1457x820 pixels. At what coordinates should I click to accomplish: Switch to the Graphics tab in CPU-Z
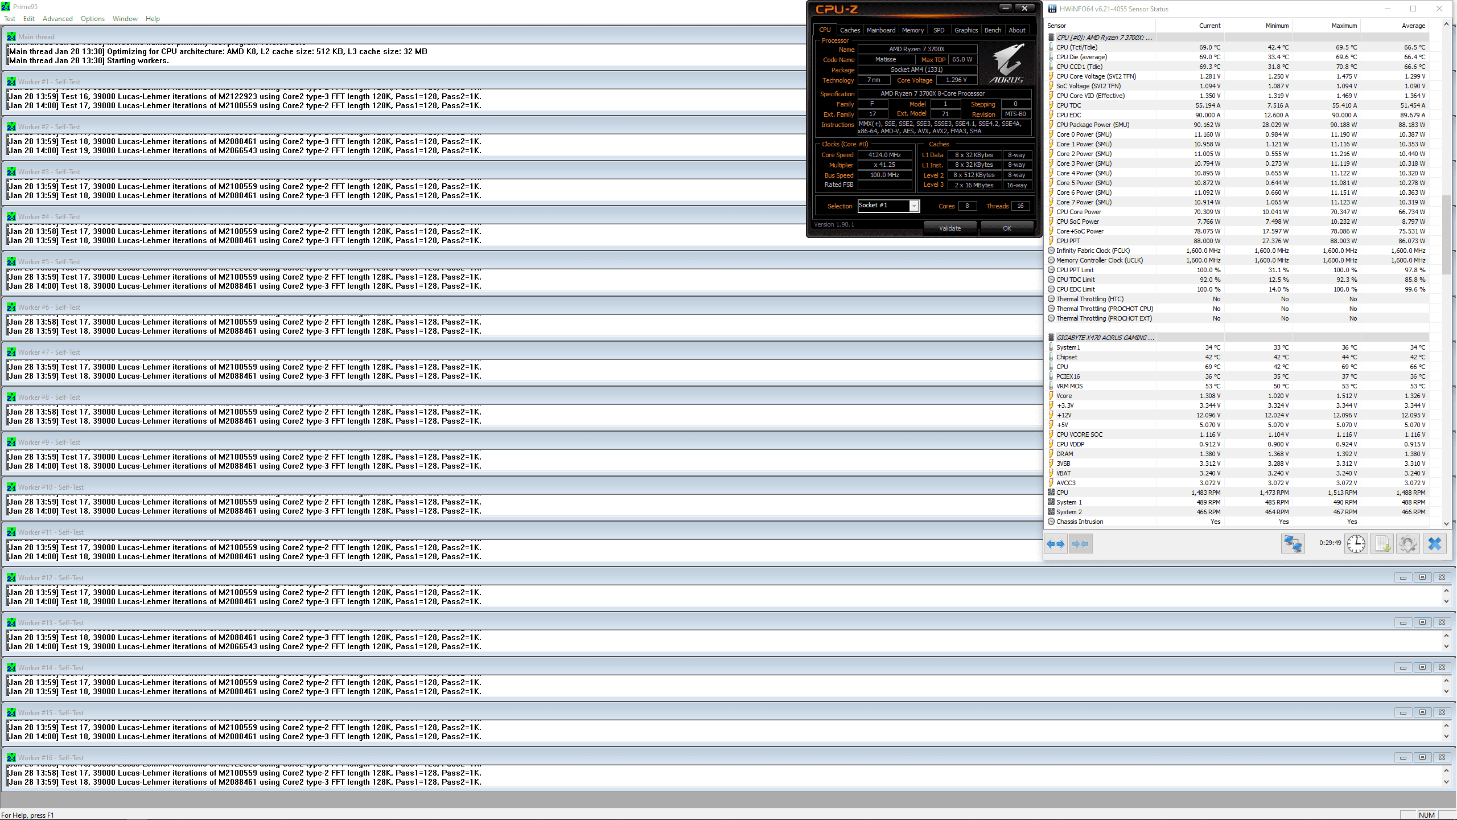point(966,30)
